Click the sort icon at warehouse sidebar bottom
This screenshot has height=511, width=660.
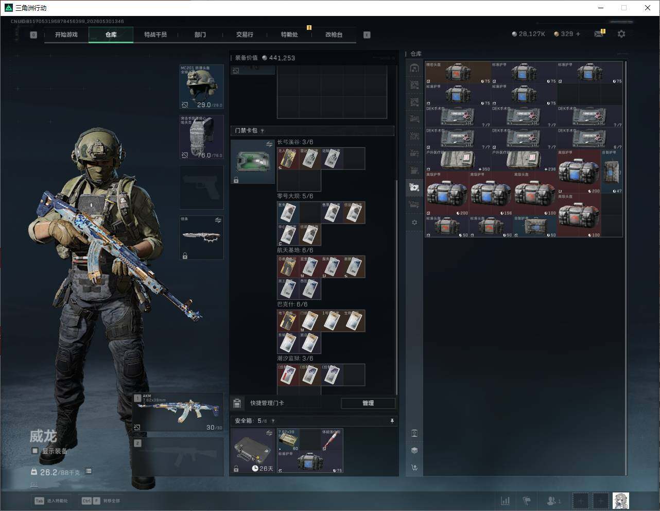pos(414,468)
